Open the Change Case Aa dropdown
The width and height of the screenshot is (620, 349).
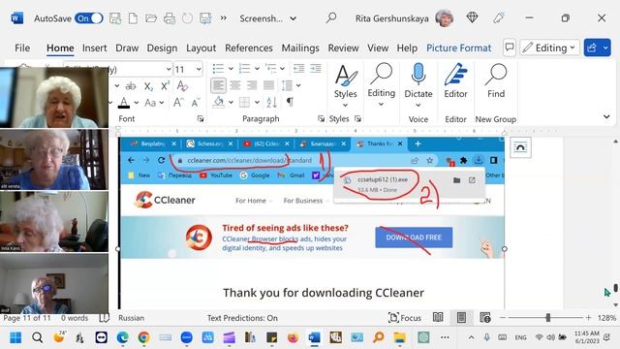[153, 103]
